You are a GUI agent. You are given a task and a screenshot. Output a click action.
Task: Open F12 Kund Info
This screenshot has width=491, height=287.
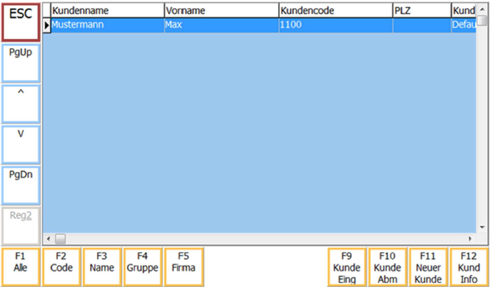pyautogui.click(x=469, y=267)
